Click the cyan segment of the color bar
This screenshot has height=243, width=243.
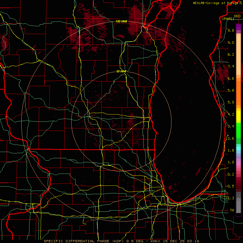238,148
